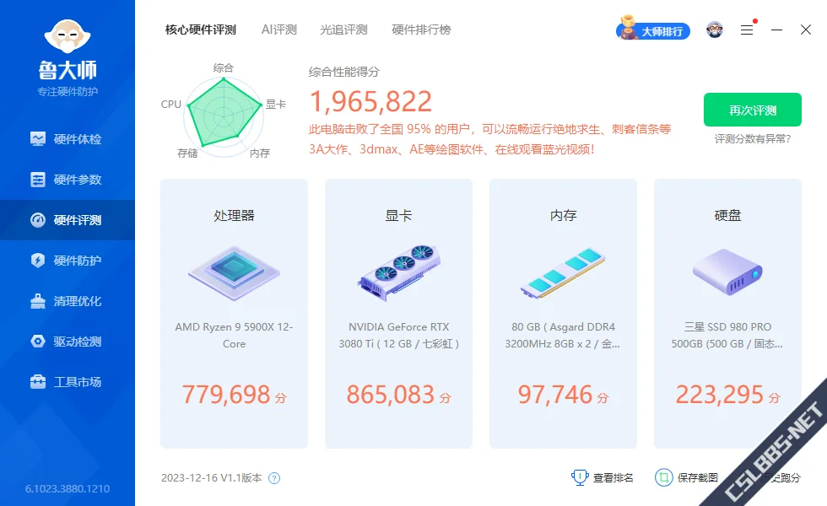Click 80 GB Asgard DDR4 text

tap(563, 336)
